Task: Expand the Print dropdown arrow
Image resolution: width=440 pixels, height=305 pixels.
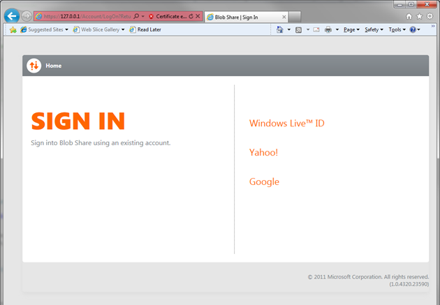Action: (x=337, y=29)
